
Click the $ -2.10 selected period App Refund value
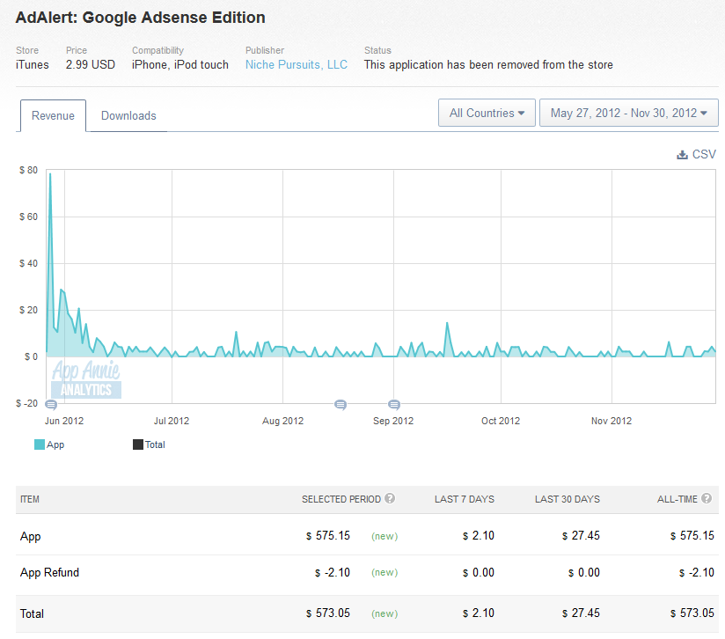pos(333,572)
